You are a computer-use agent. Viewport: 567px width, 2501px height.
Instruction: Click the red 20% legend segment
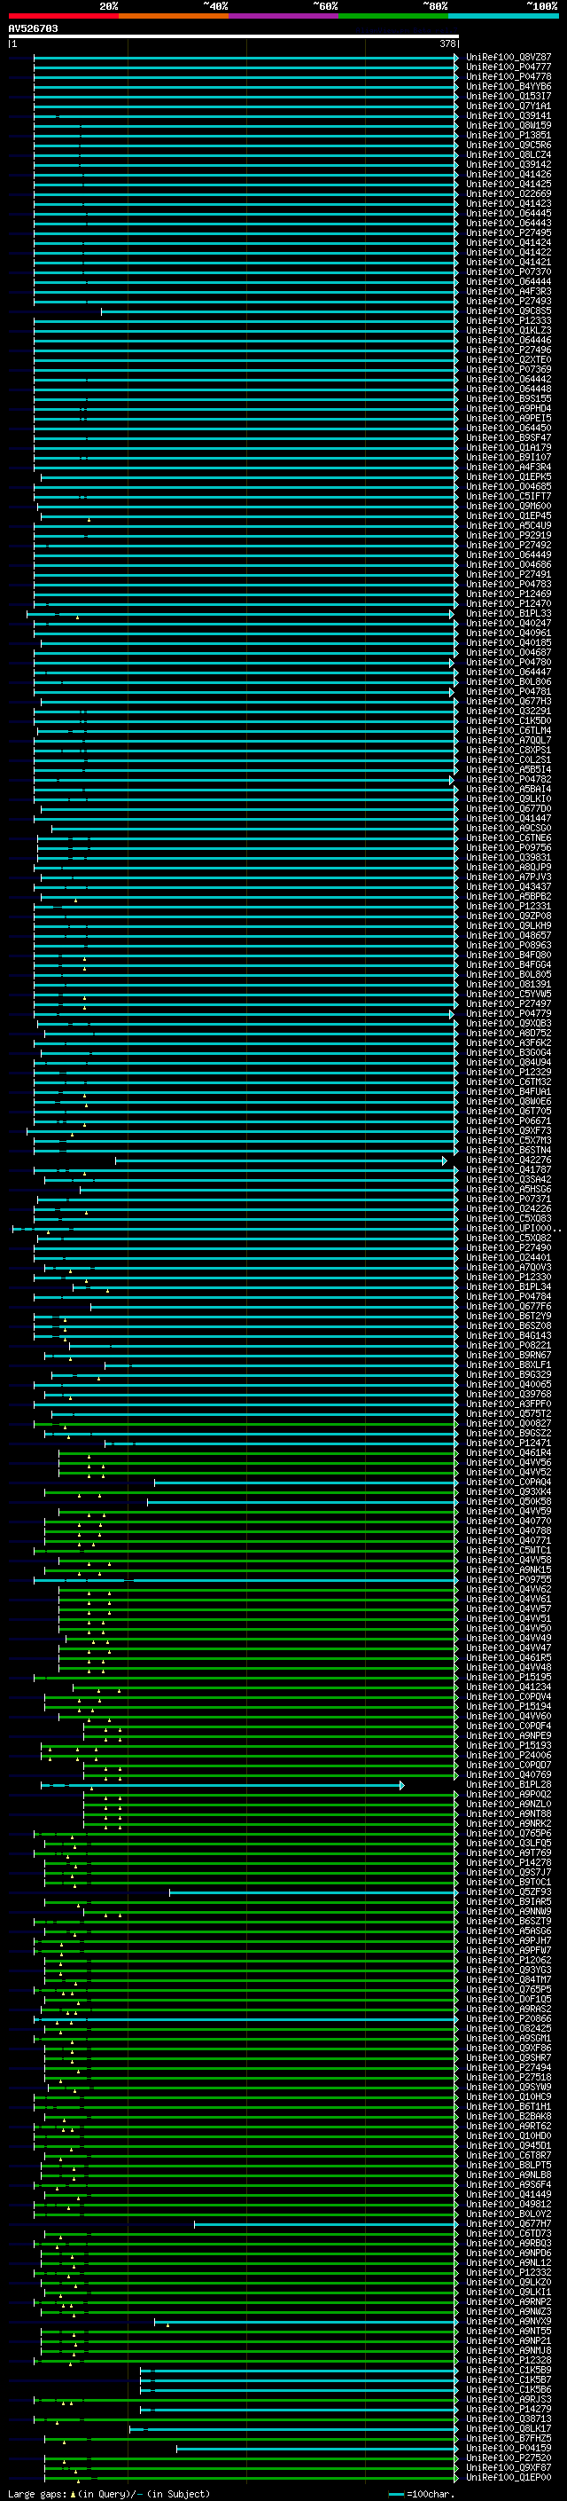point(63,16)
